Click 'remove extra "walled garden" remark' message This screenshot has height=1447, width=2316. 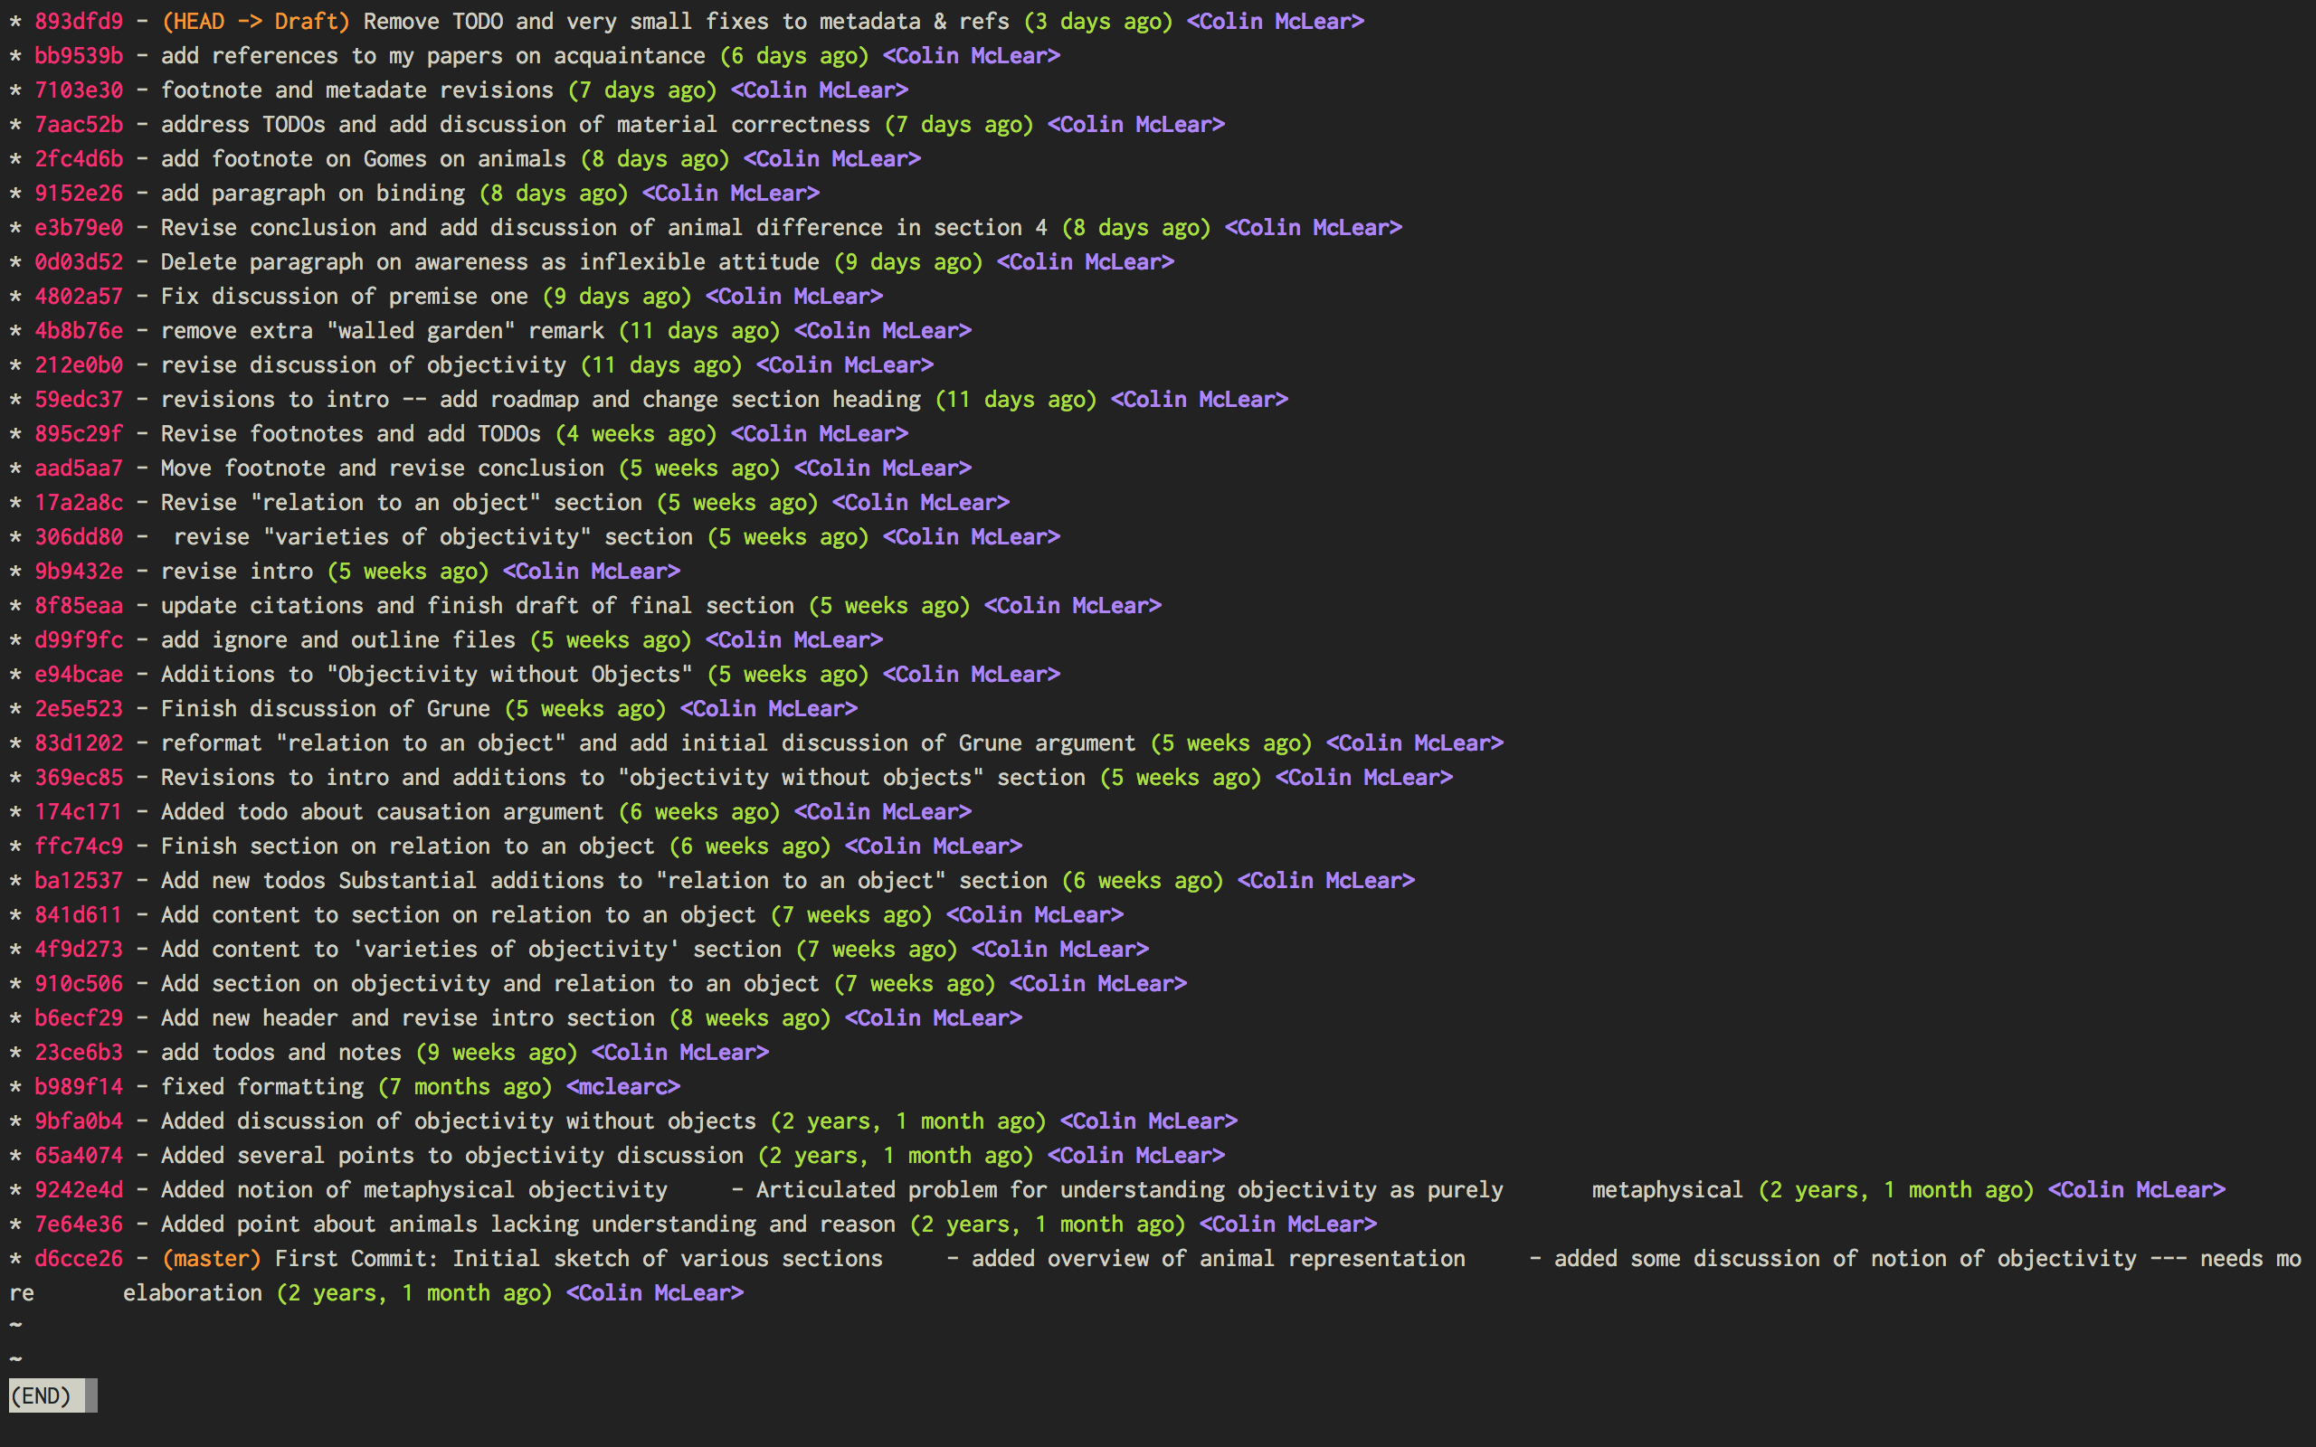(x=383, y=331)
